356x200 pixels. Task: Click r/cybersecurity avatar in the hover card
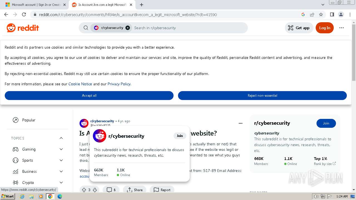coord(100,136)
